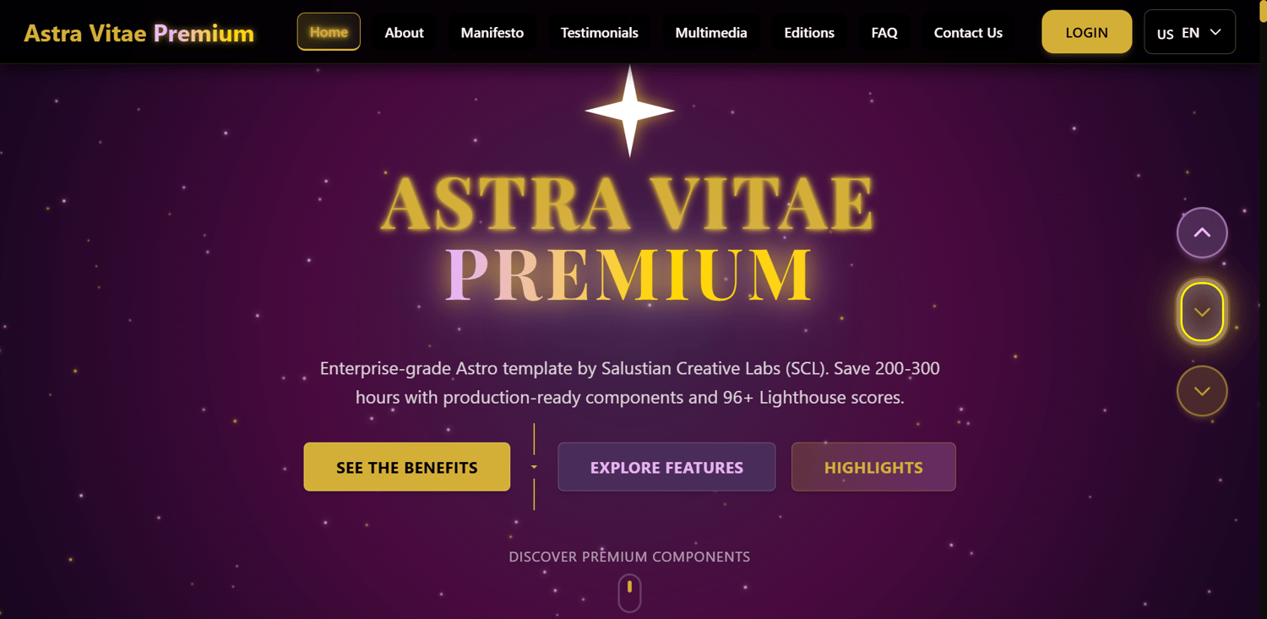Click the SEE THE BENEFITS button
The width and height of the screenshot is (1267, 619).
coord(407,467)
